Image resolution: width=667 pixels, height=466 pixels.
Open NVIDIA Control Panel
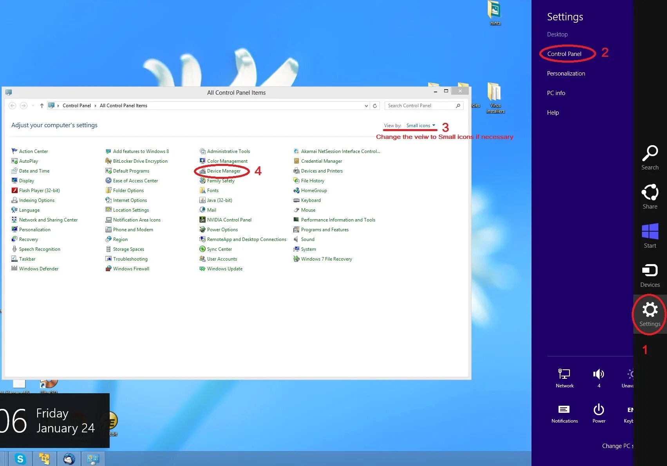(x=226, y=220)
